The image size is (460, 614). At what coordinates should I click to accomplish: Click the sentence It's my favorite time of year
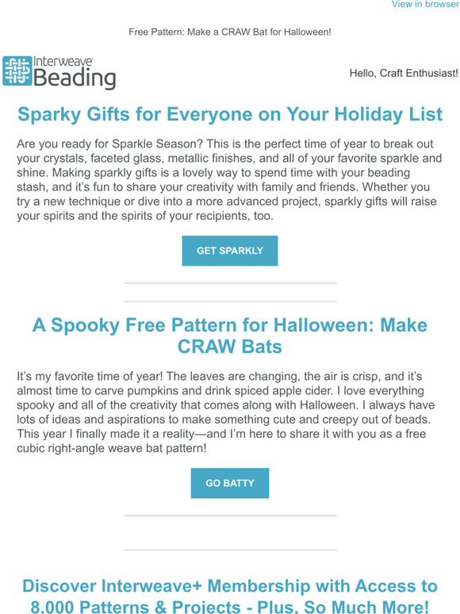coord(90,376)
